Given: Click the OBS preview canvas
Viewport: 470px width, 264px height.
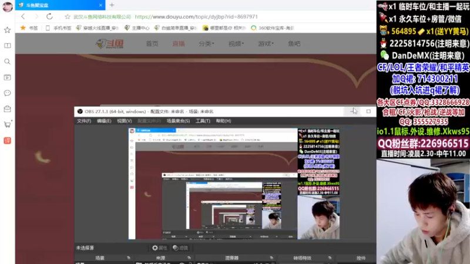Looking at the screenshot, I should tap(234, 184).
